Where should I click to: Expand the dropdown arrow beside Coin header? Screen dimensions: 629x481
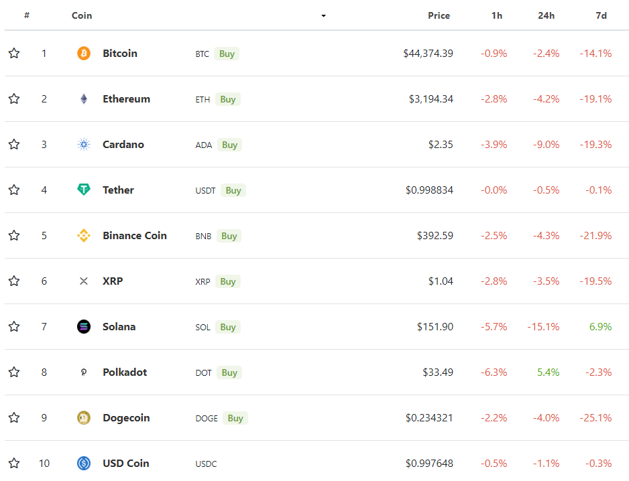323,16
